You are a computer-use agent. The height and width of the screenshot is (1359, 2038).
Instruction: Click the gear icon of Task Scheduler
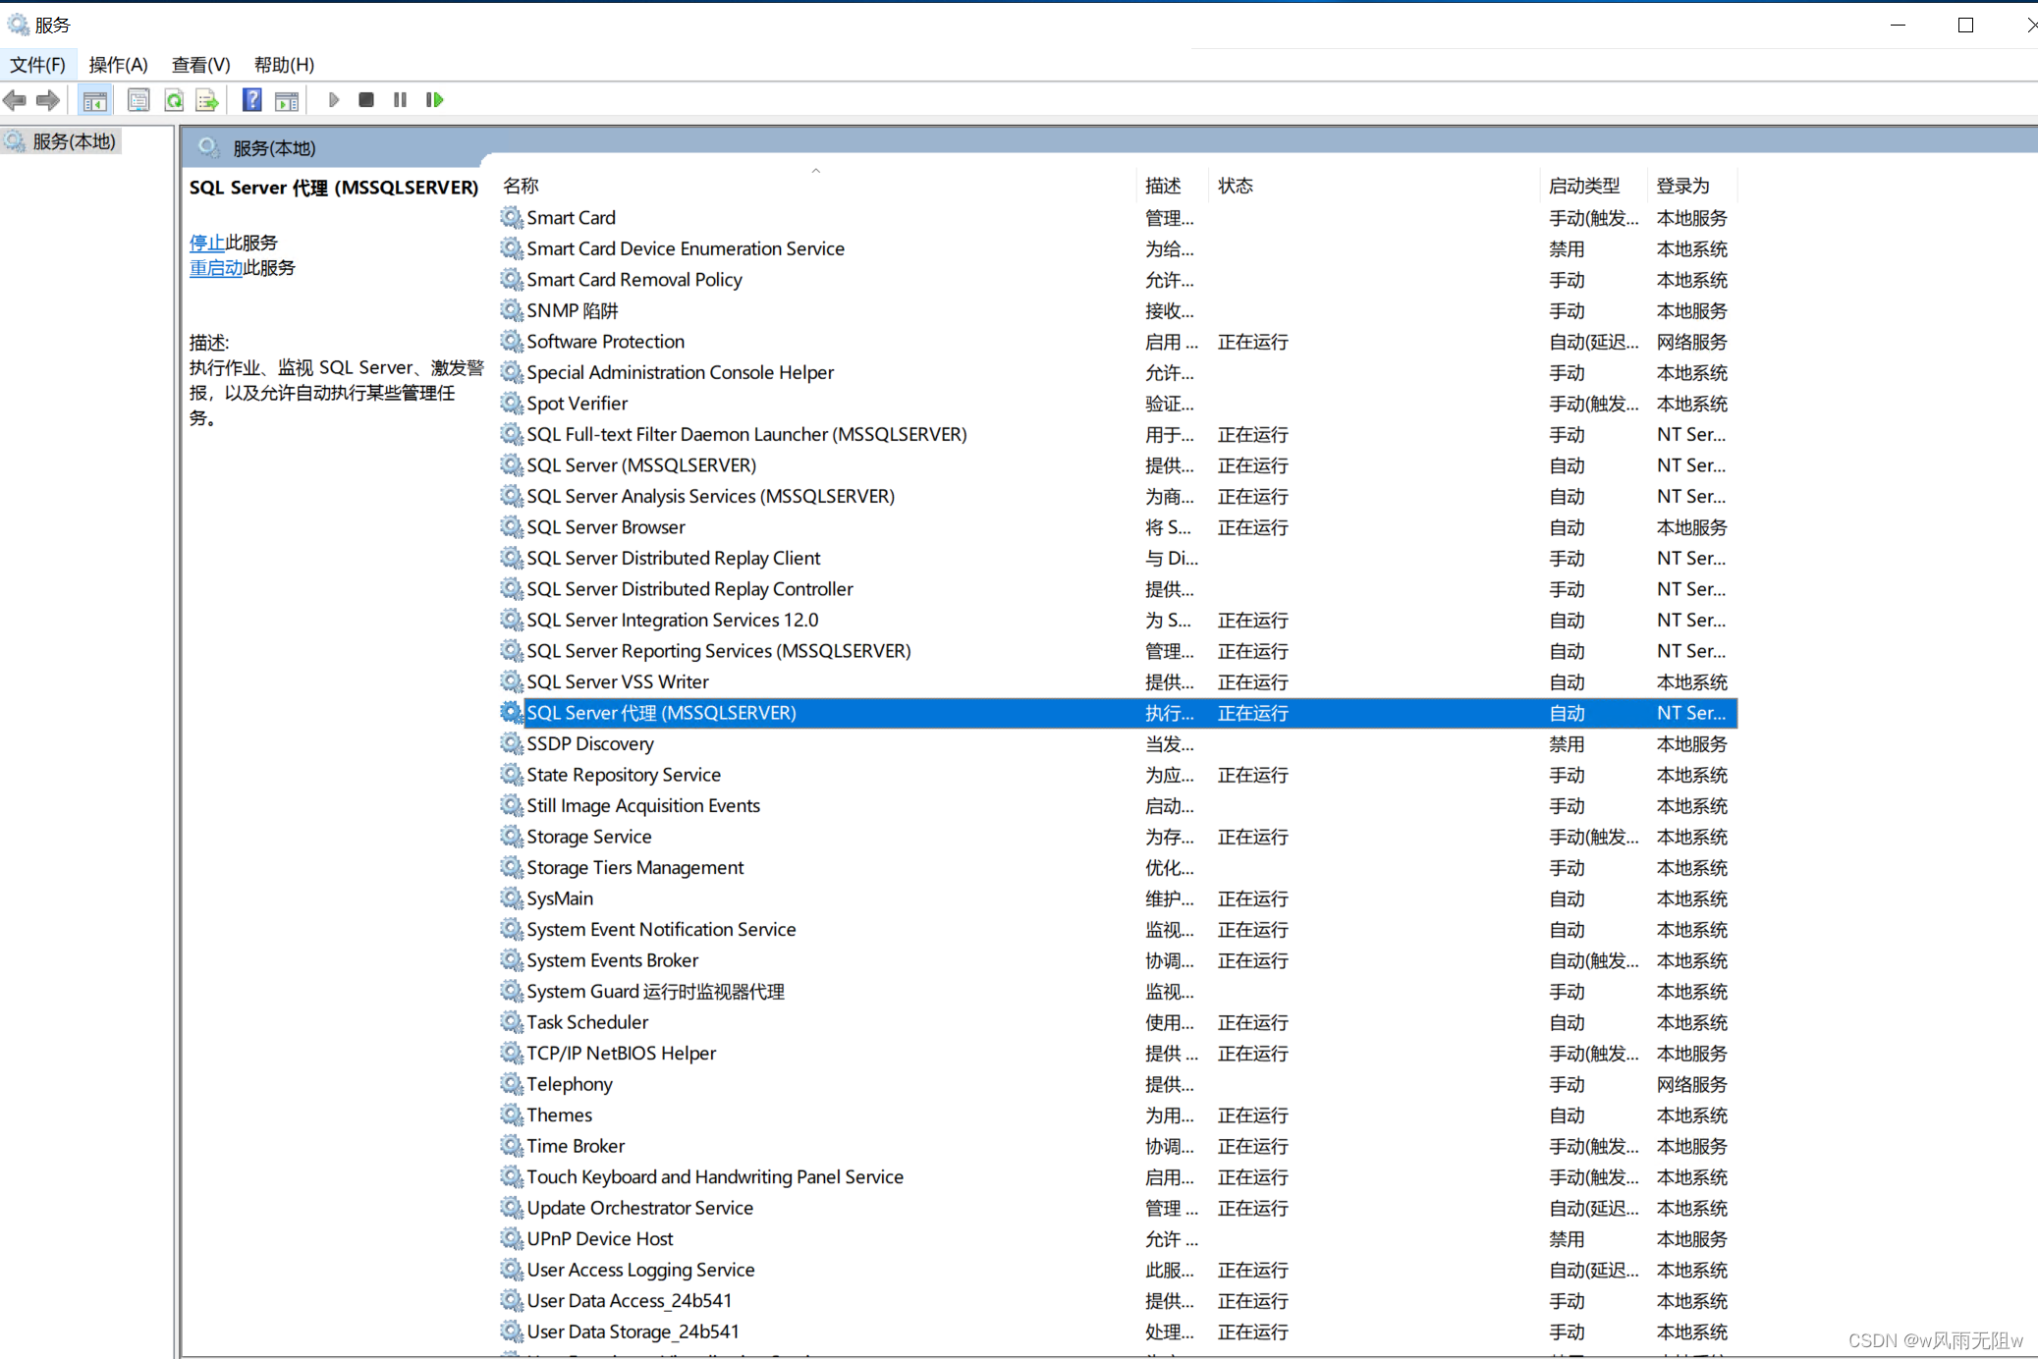click(512, 1022)
